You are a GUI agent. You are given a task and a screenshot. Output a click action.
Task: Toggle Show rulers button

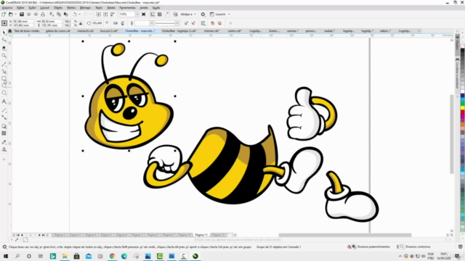tap(153, 14)
